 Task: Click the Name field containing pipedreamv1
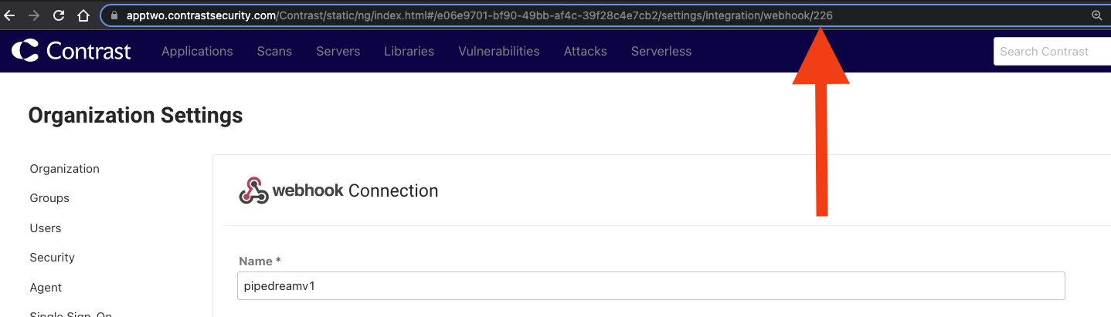651,285
